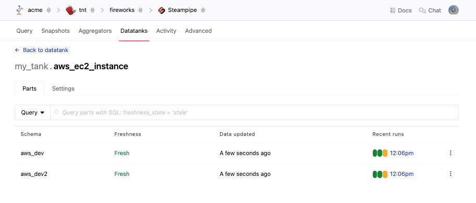
Task: Click the acme bird logo icon
Action: click(19, 10)
